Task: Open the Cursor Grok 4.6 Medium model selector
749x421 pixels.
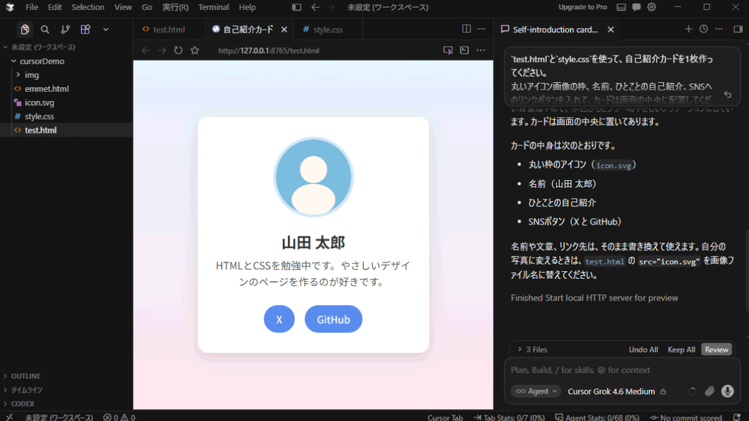Action: click(617, 391)
